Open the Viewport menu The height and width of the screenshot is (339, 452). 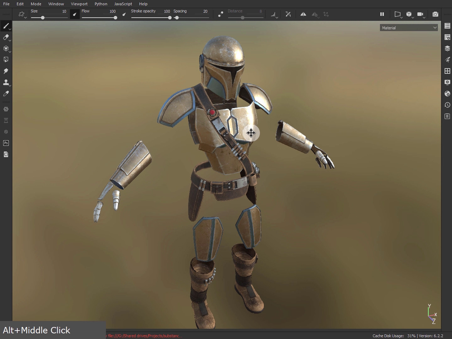point(79,4)
